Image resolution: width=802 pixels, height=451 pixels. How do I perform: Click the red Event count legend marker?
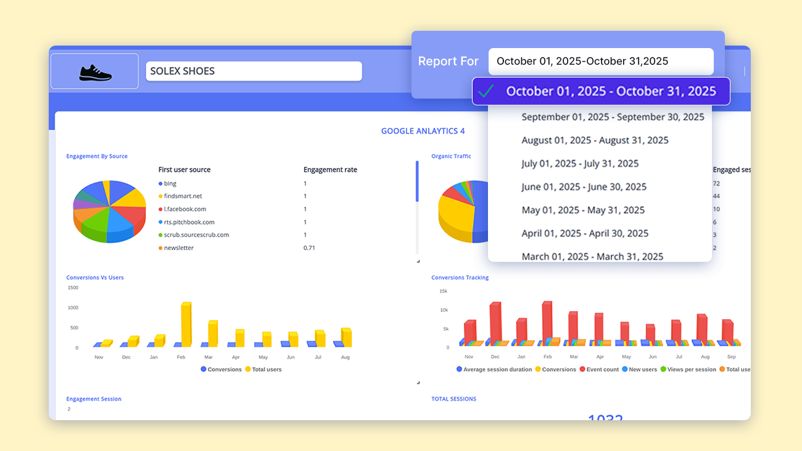coord(582,369)
